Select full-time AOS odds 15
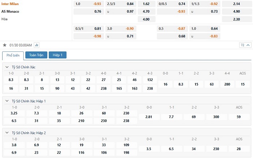The image size is (253, 158). pyautogui.click(x=243, y=84)
